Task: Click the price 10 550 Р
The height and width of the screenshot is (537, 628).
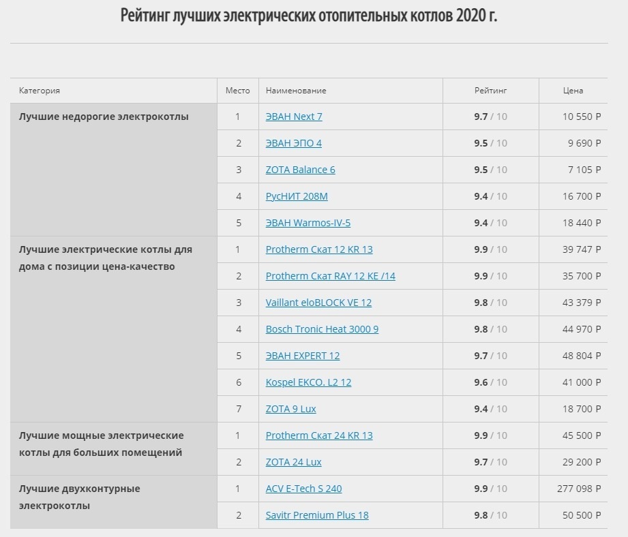Action: (x=582, y=117)
